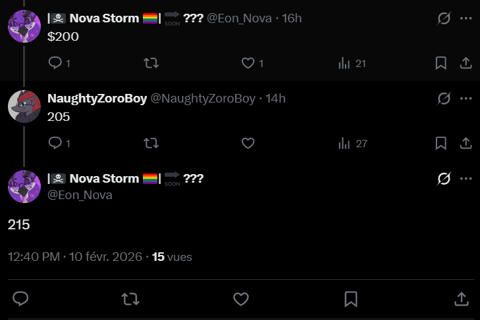Open more options for 205 post
This screenshot has height=320, width=480.
click(466, 99)
